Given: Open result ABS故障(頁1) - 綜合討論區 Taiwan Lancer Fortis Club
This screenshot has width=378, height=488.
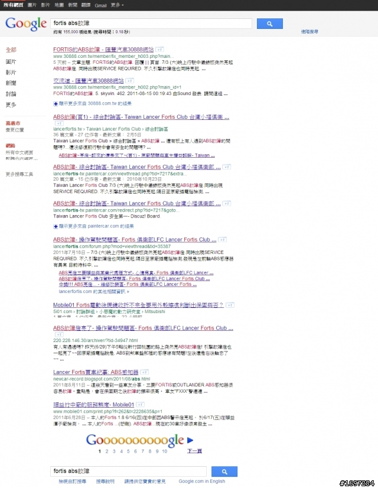Looking at the screenshot, I should pos(141,117).
